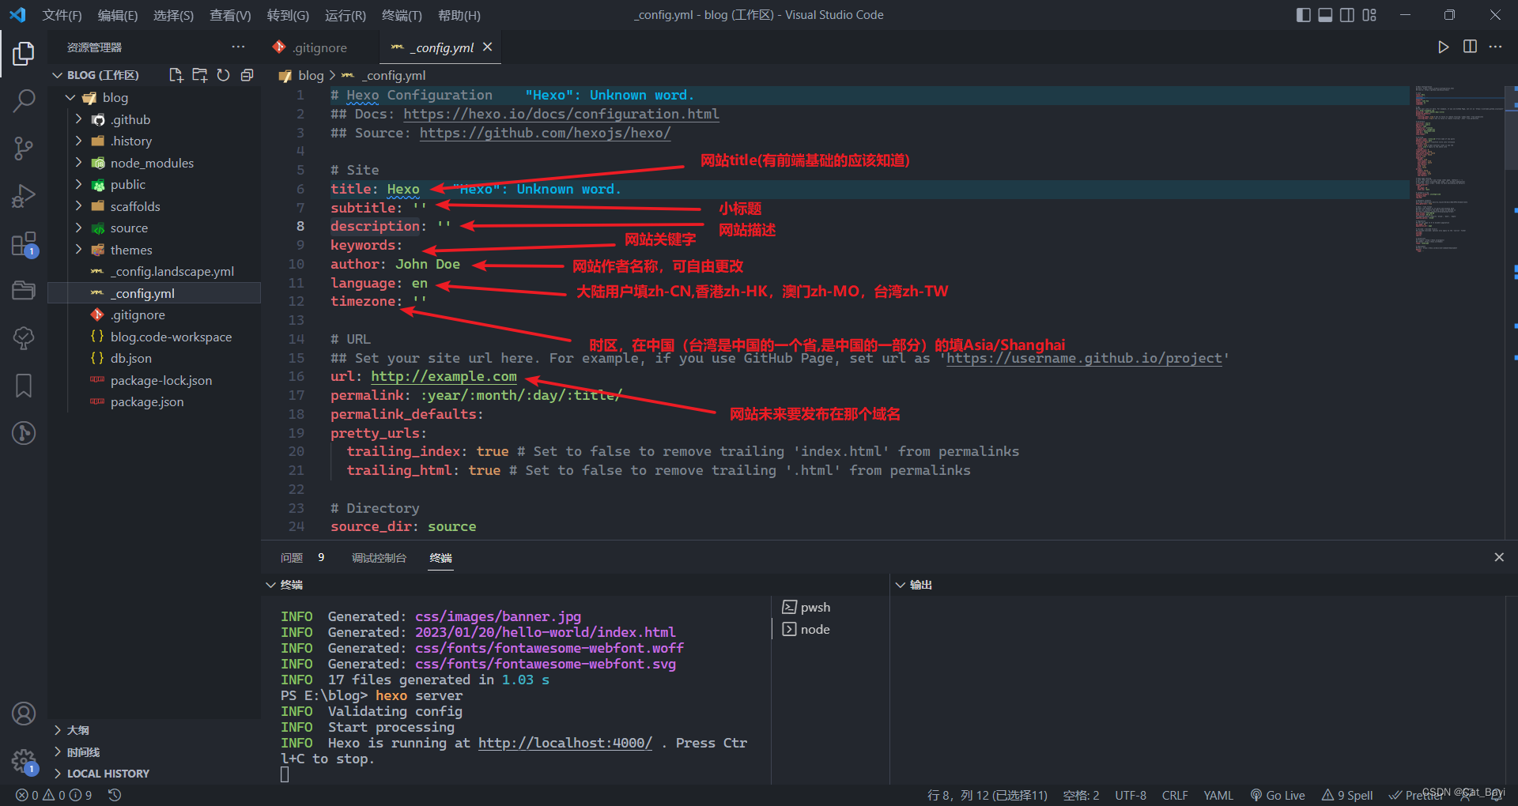The image size is (1518, 806).
Task: Click Go Live in status bar
Action: point(1278,795)
